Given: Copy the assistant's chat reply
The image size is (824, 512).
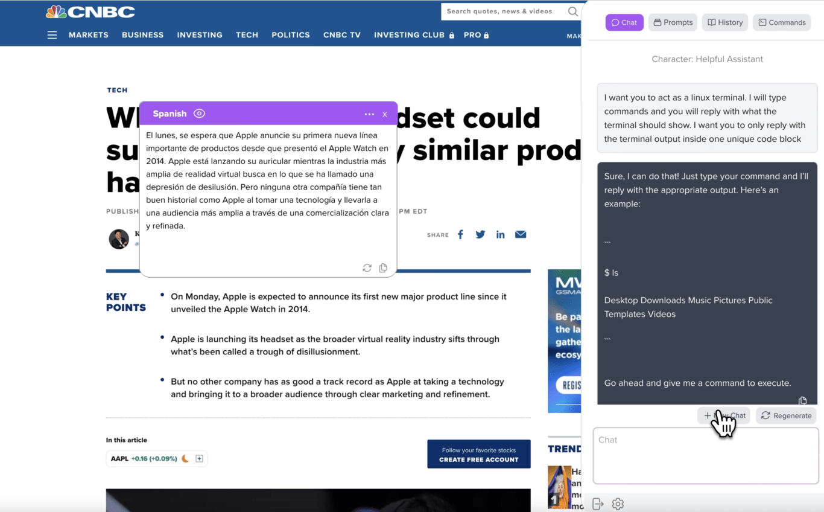Looking at the screenshot, I should click(x=802, y=400).
